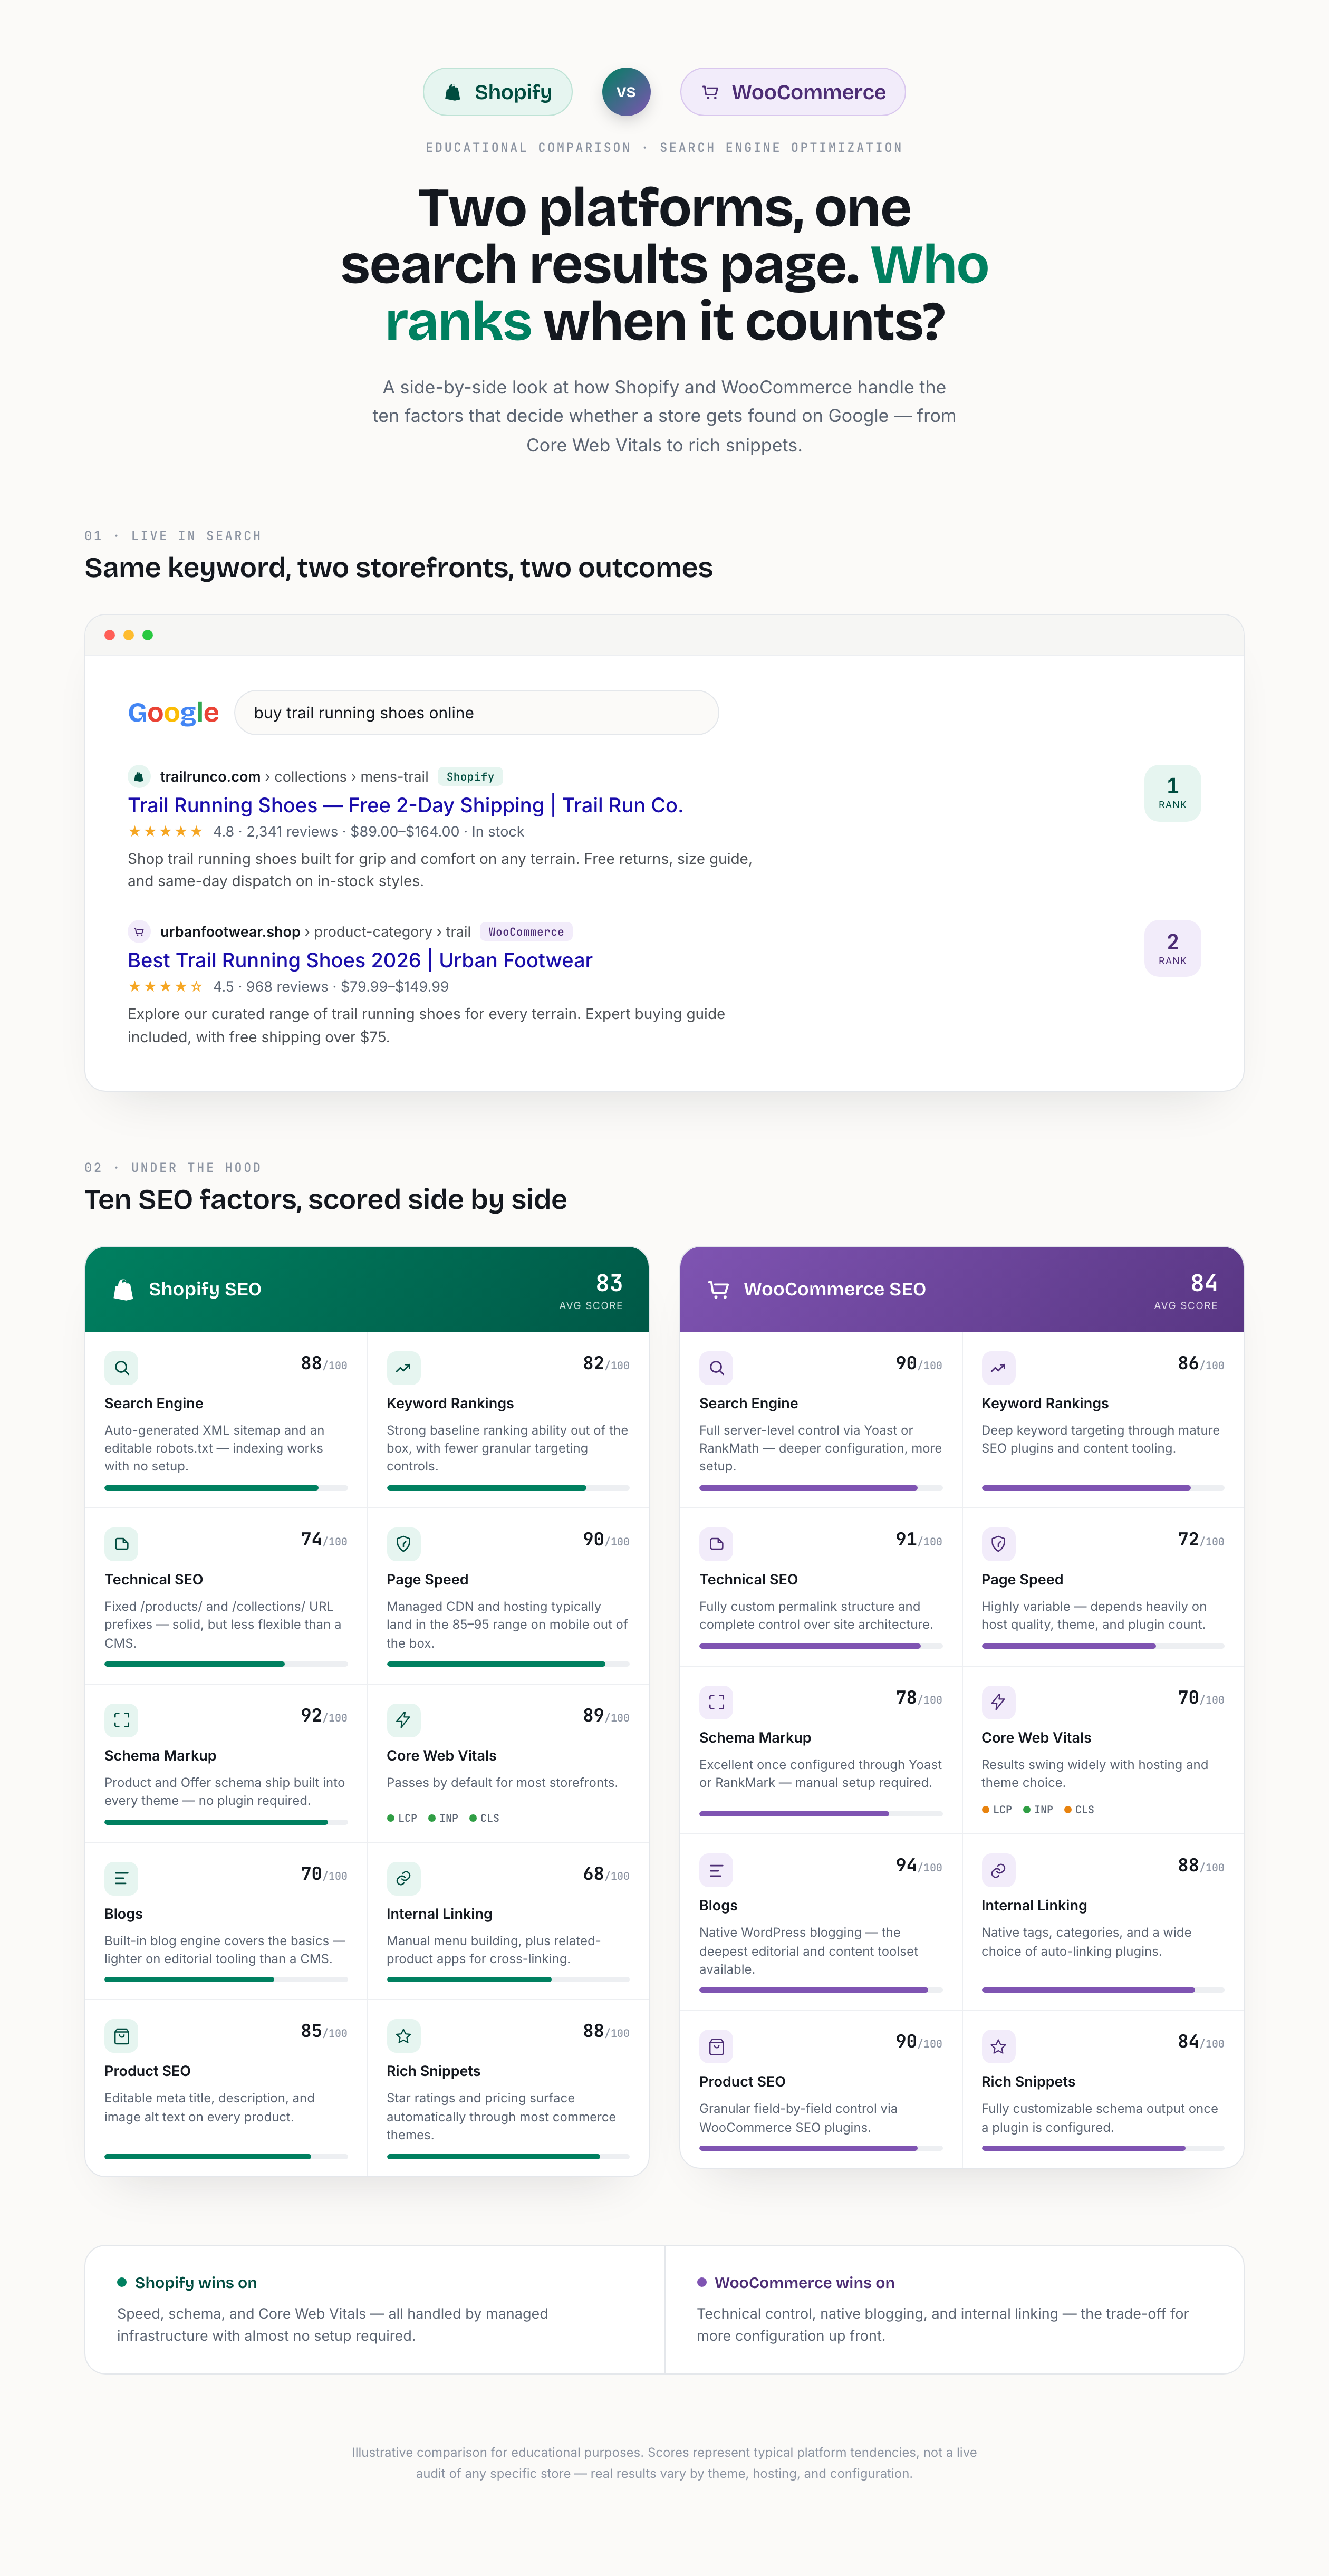Click the Shopify tag on first result
The width and height of the screenshot is (1329, 2576).
(470, 777)
